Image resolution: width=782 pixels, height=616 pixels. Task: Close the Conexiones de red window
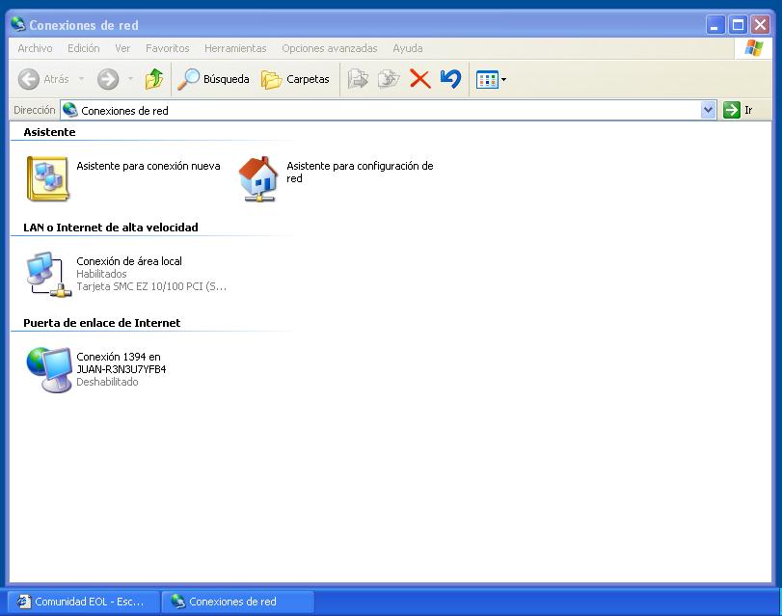click(x=760, y=24)
